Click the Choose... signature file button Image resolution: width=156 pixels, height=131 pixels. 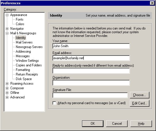139,95
